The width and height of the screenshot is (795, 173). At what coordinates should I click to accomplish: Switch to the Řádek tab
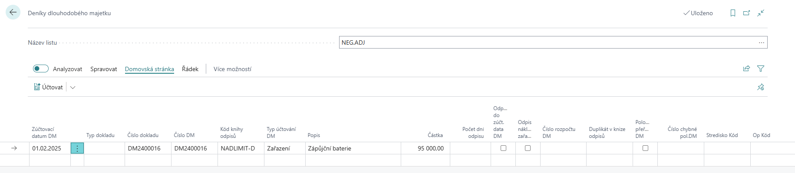tap(190, 69)
